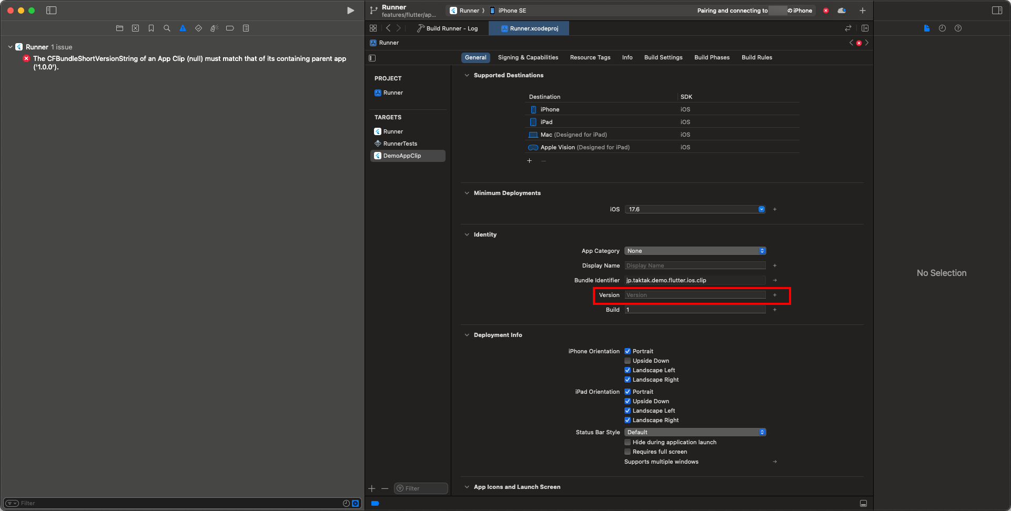Switch to the Build Settings tab

[x=663, y=57]
